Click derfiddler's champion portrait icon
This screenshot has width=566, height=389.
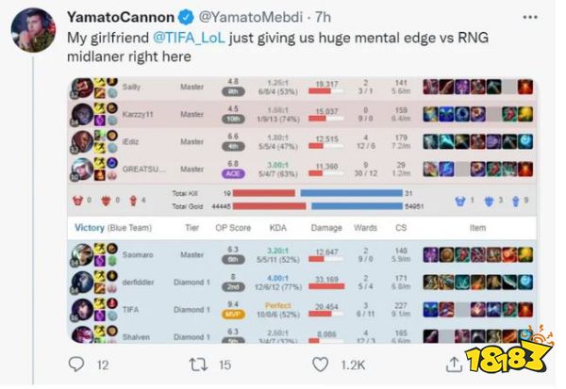pos(82,282)
